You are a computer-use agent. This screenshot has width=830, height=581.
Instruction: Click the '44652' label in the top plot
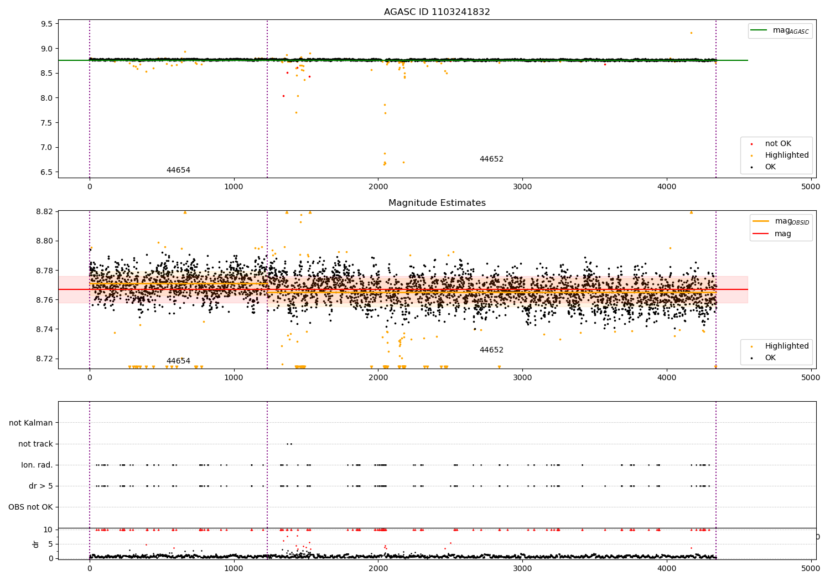[x=491, y=159]
